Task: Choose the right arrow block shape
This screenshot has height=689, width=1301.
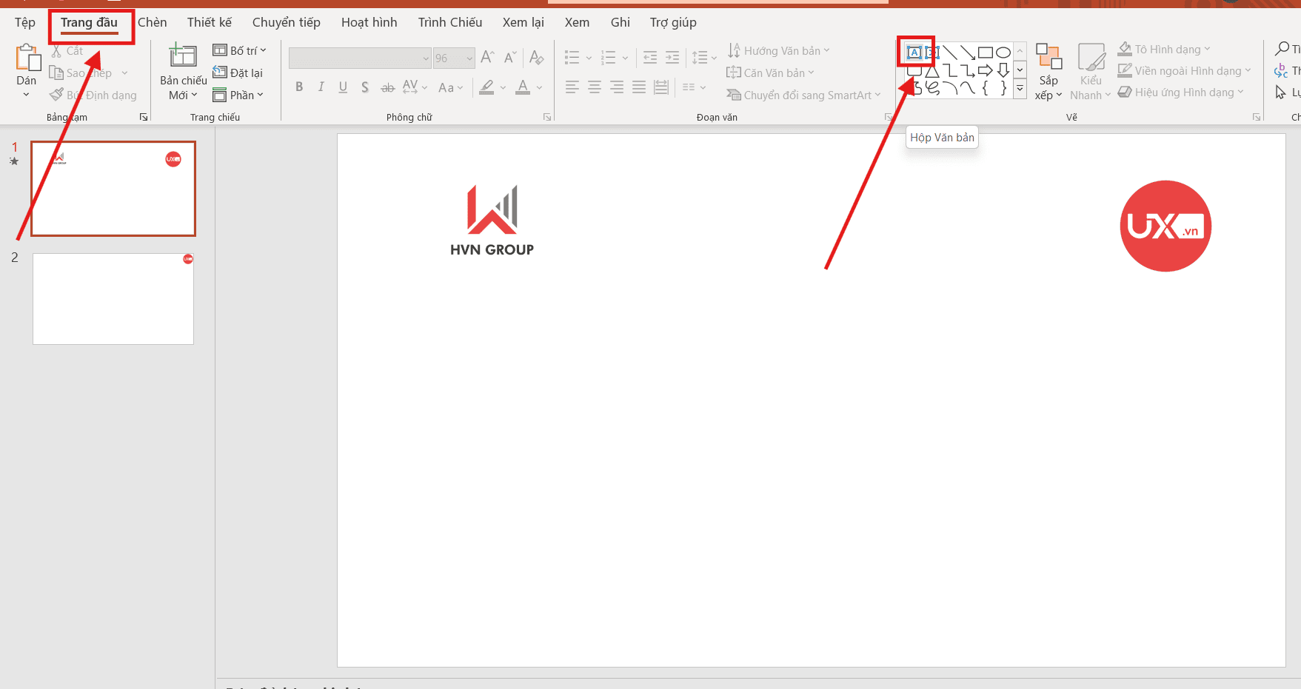Action: (985, 70)
